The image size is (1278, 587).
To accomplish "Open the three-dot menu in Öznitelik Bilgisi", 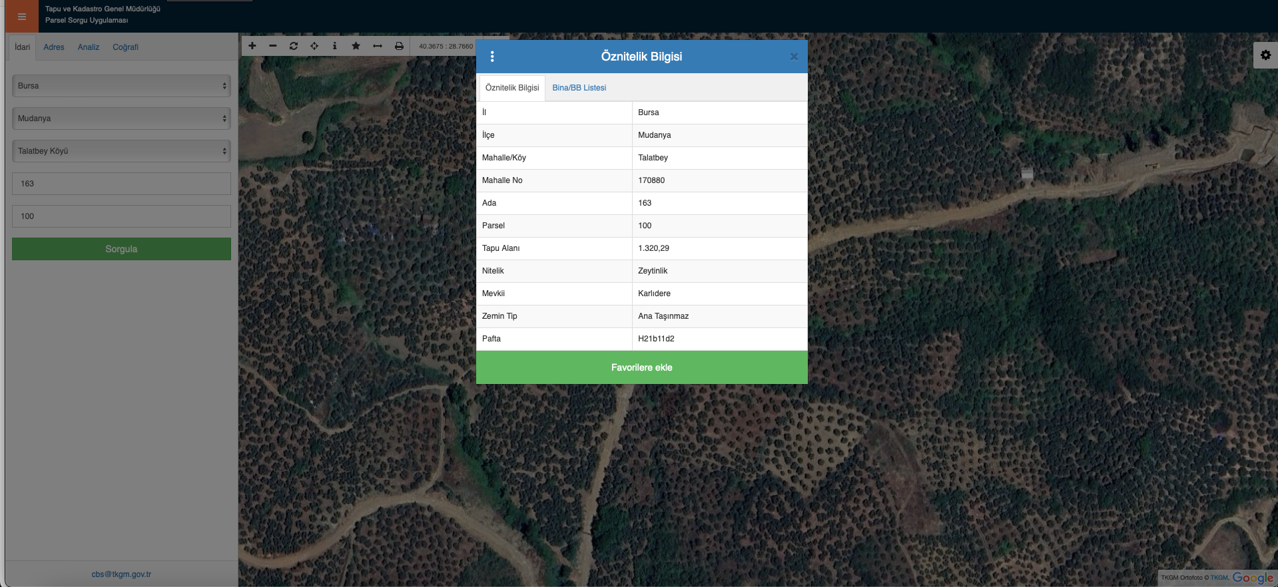I will [x=492, y=57].
